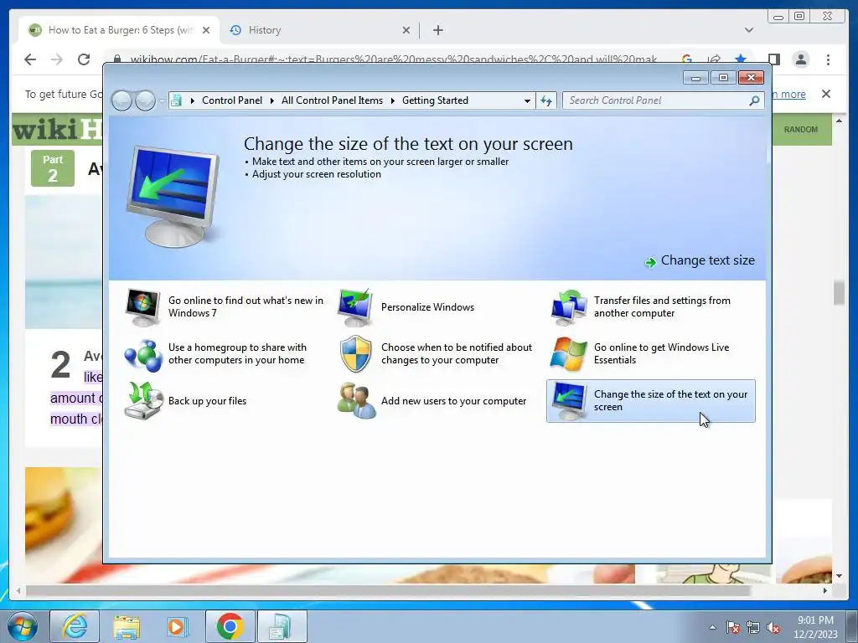Click the refresh button beside the address bar
Viewport: 858px width, 643px height.
pyautogui.click(x=546, y=100)
